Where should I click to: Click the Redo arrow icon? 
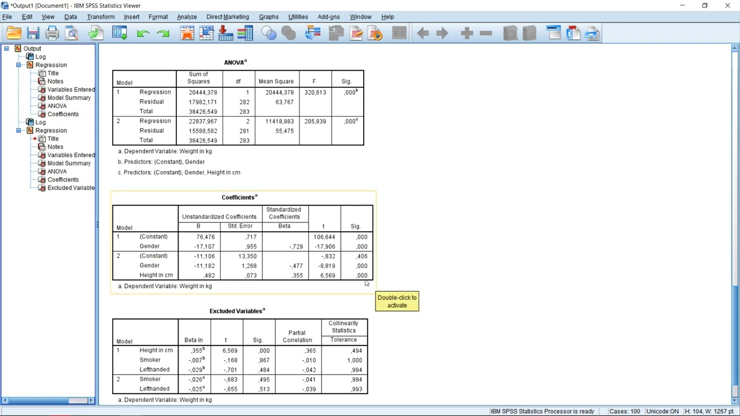pyautogui.click(x=162, y=34)
